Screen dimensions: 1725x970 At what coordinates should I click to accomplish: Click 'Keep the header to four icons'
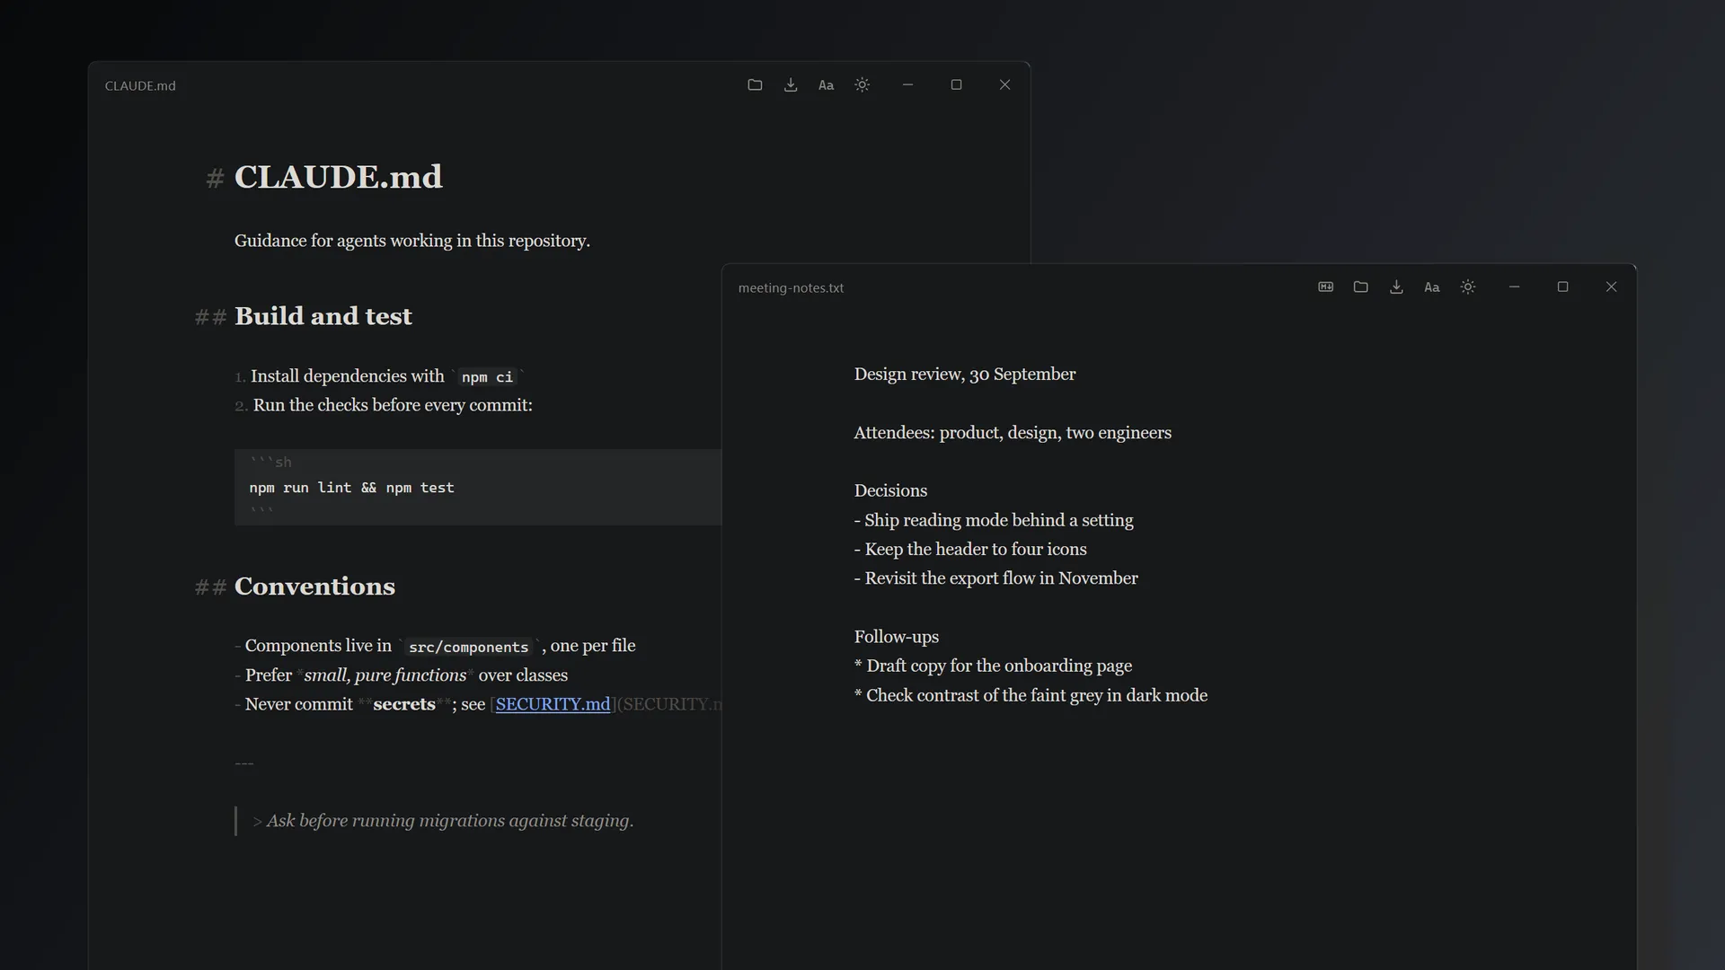(975, 549)
